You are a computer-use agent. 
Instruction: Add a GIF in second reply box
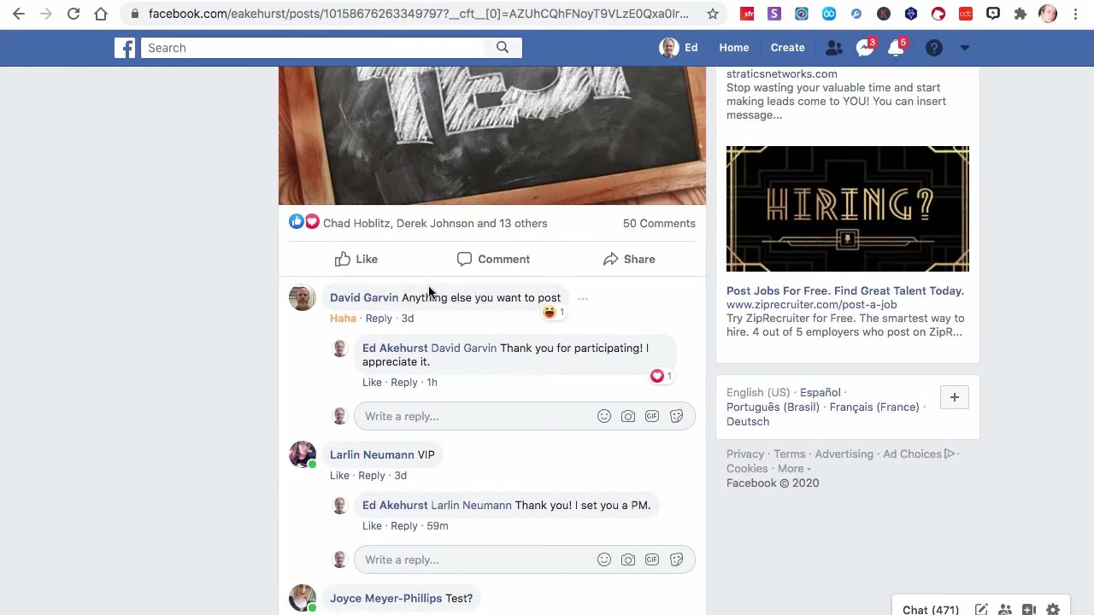651,559
